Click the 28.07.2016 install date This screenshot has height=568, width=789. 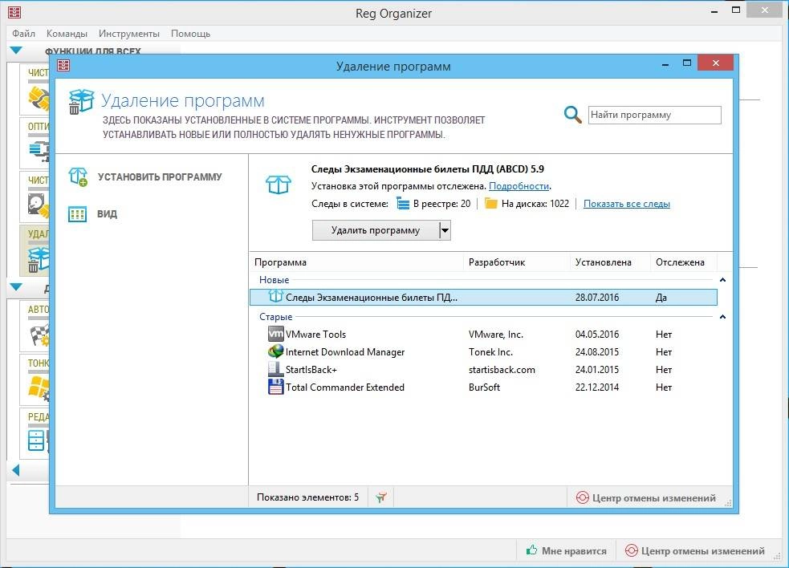pyautogui.click(x=597, y=298)
